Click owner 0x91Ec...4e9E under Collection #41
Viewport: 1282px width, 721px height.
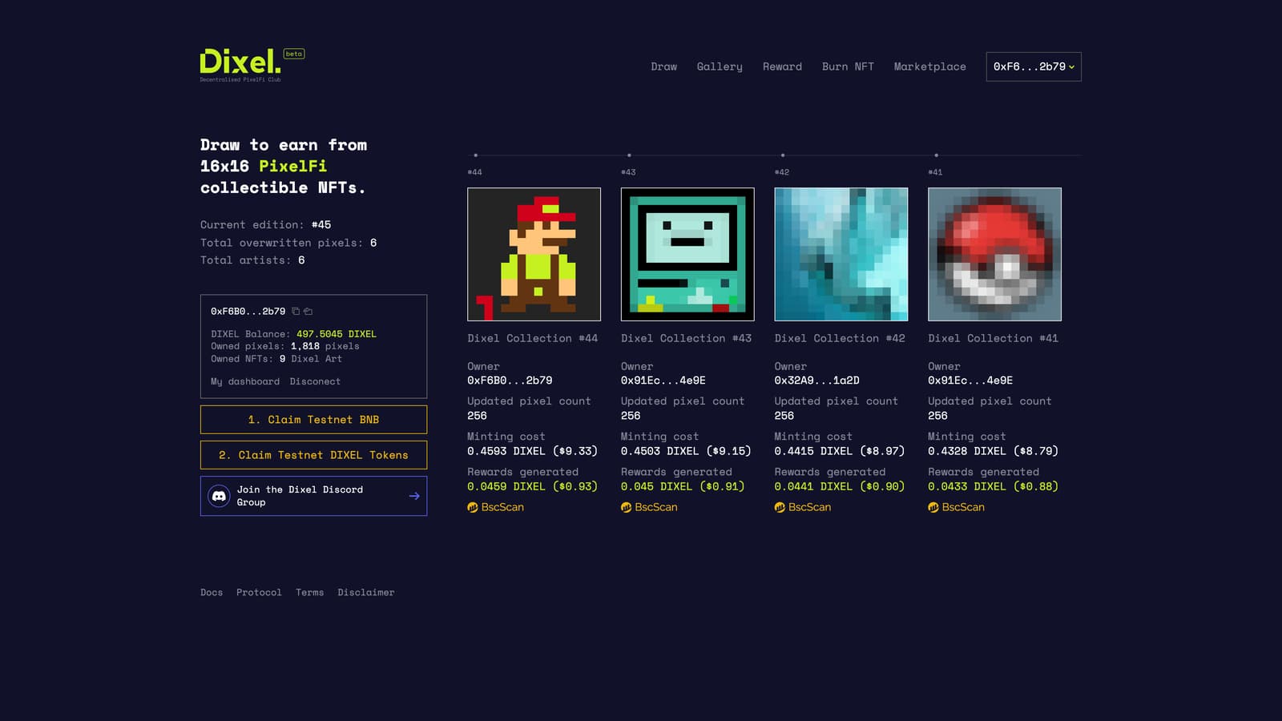pyautogui.click(x=970, y=381)
